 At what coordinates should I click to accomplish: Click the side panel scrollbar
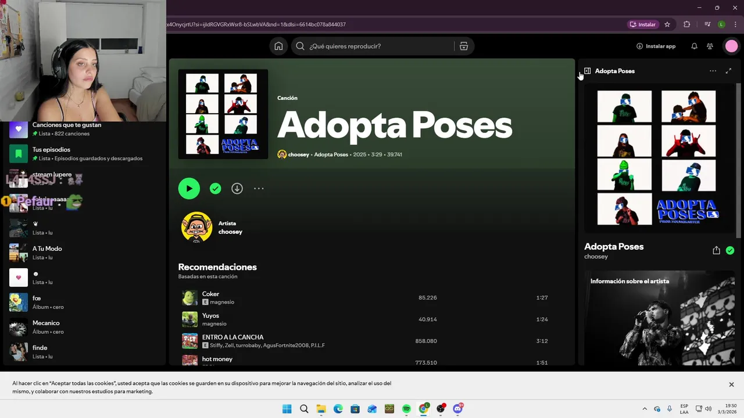739,160
